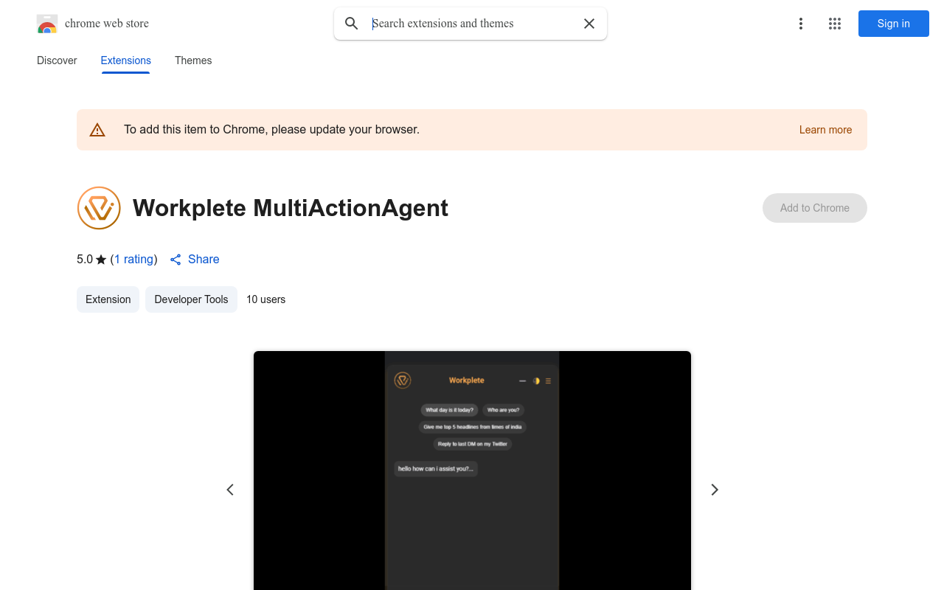Screen dimensions: 944x590
Task: Click the Chrome Web Store logo
Action: [47, 24]
